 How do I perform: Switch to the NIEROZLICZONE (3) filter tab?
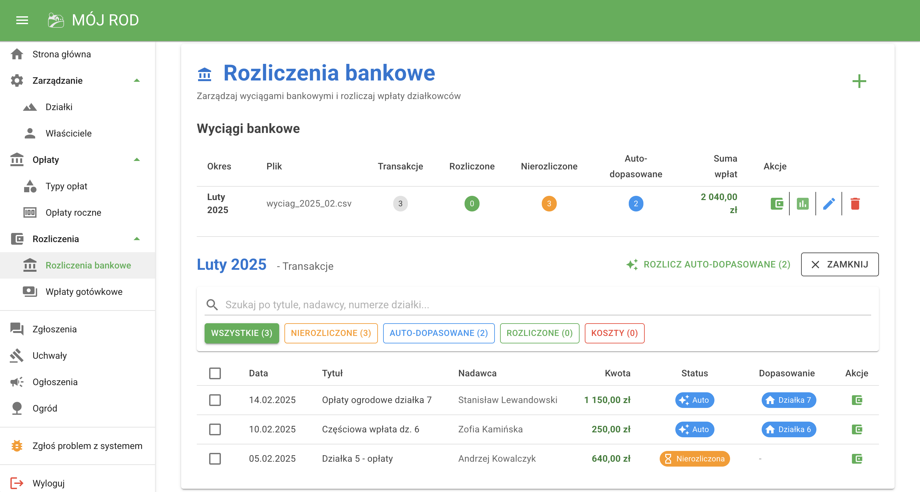(x=331, y=333)
